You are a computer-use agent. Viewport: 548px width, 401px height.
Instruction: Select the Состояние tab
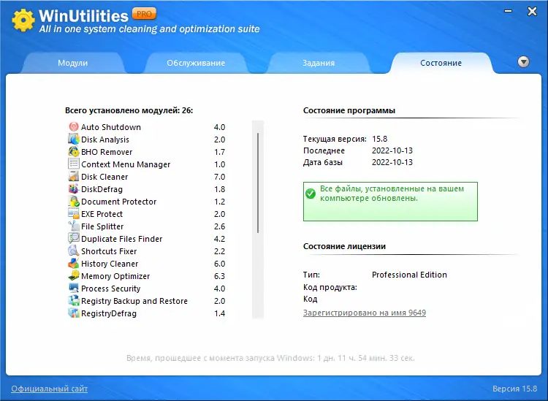[x=441, y=63]
